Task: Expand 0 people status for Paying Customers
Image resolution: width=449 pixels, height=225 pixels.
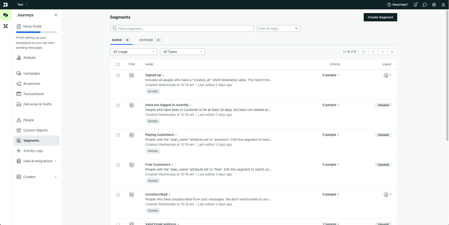Action: [331, 135]
